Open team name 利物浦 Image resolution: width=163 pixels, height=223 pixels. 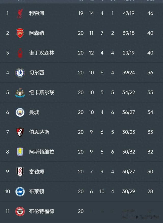(x=36, y=13)
